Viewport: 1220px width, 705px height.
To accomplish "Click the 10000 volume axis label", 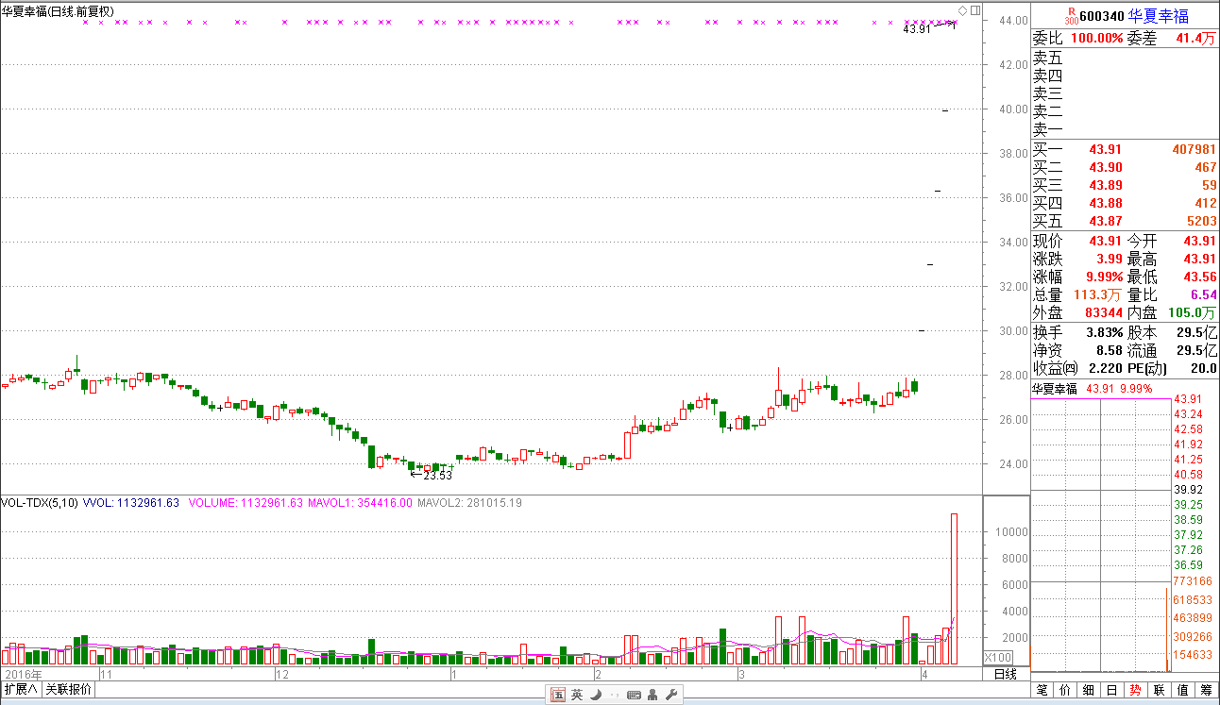I will (1011, 532).
